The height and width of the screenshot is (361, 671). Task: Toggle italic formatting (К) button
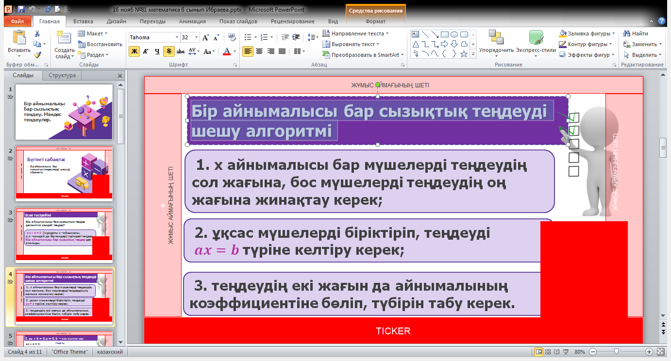pos(145,51)
